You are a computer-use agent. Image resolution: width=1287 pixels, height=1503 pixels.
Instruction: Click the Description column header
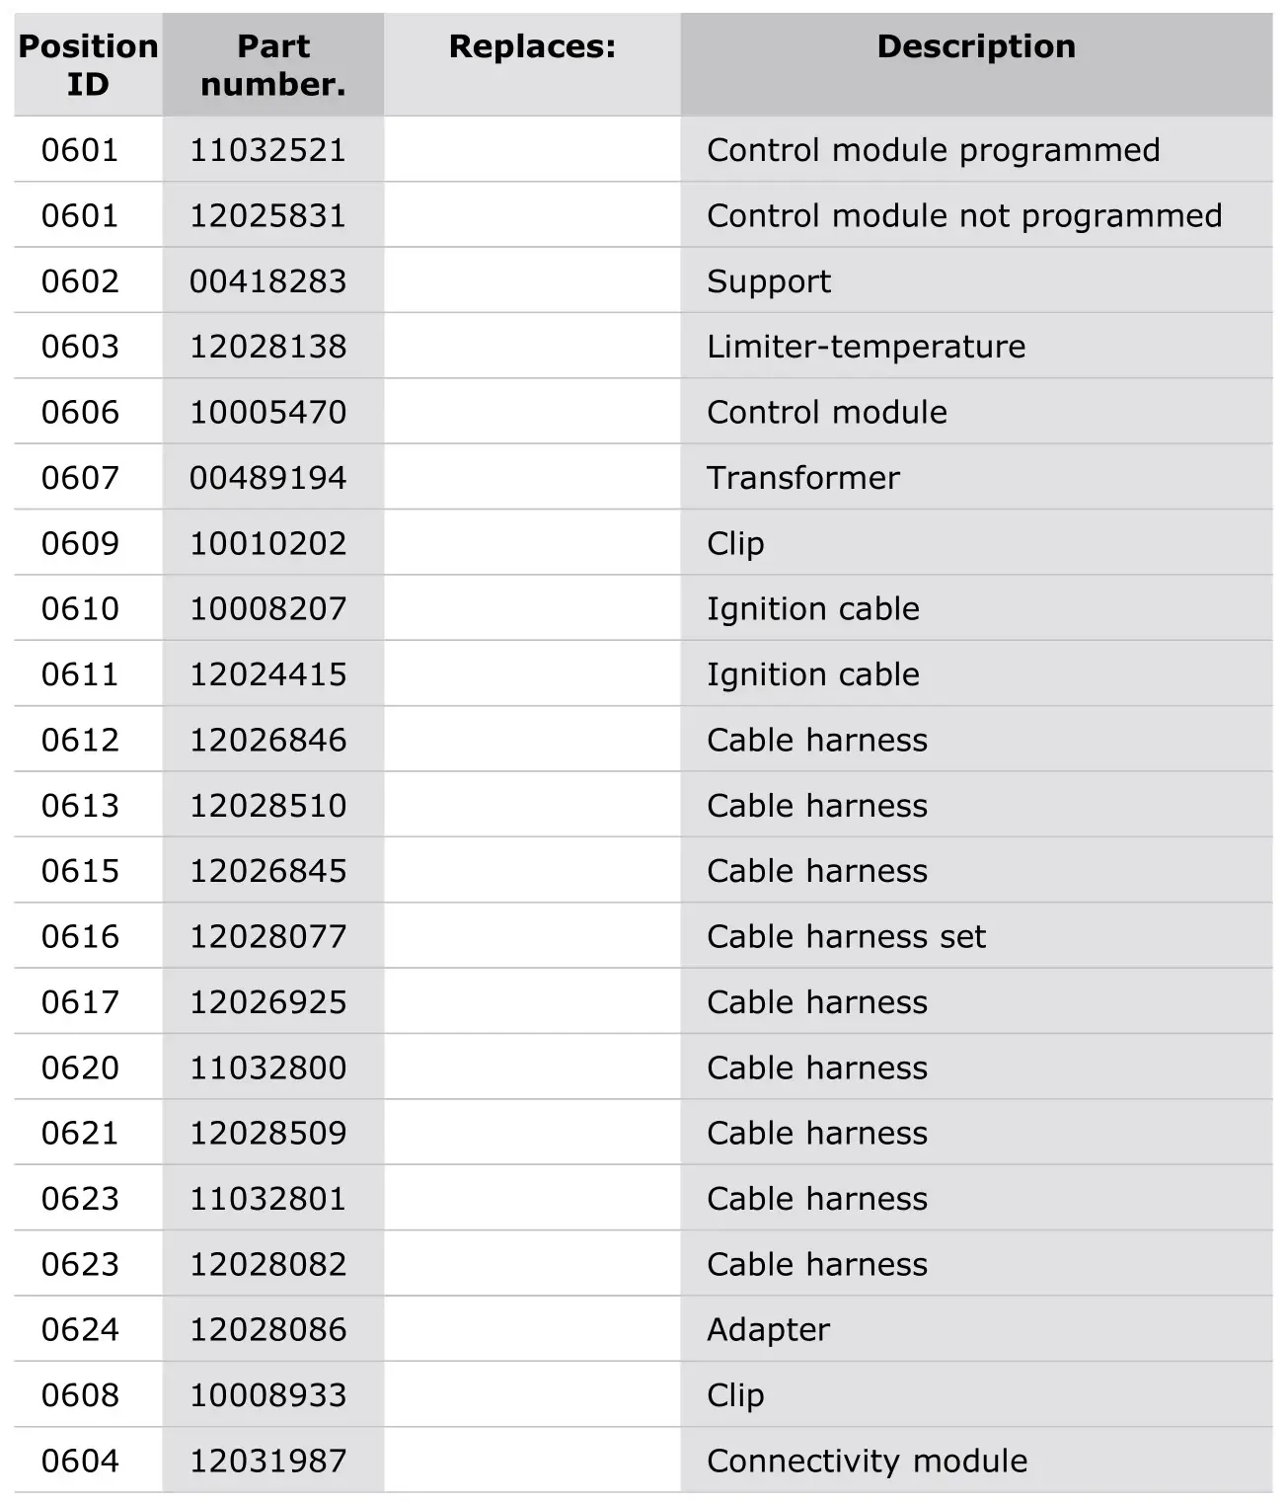(975, 46)
